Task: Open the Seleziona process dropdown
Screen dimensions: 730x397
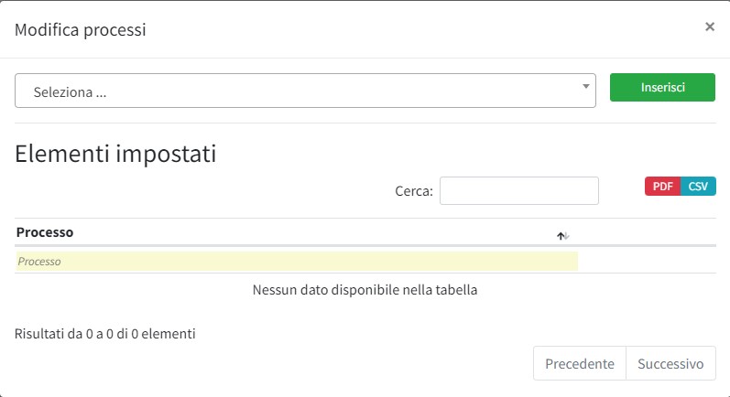Action: click(305, 91)
